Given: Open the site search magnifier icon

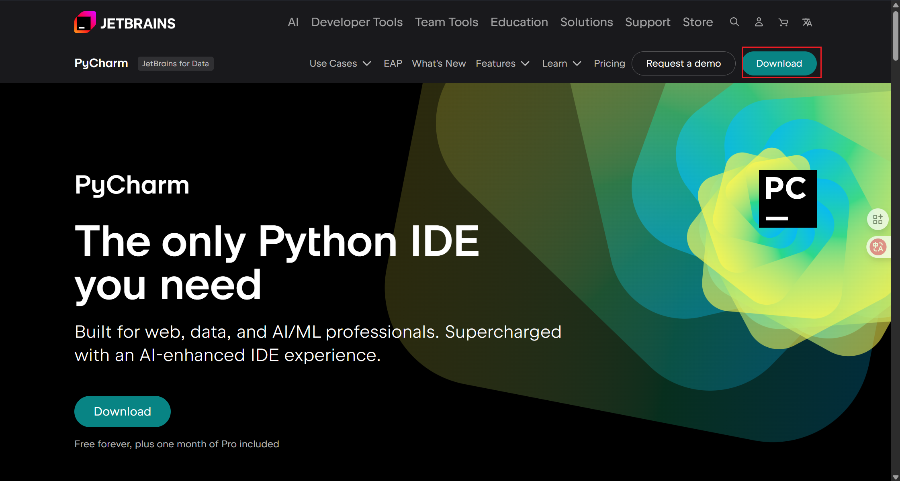Looking at the screenshot, I should pos(734,22).
